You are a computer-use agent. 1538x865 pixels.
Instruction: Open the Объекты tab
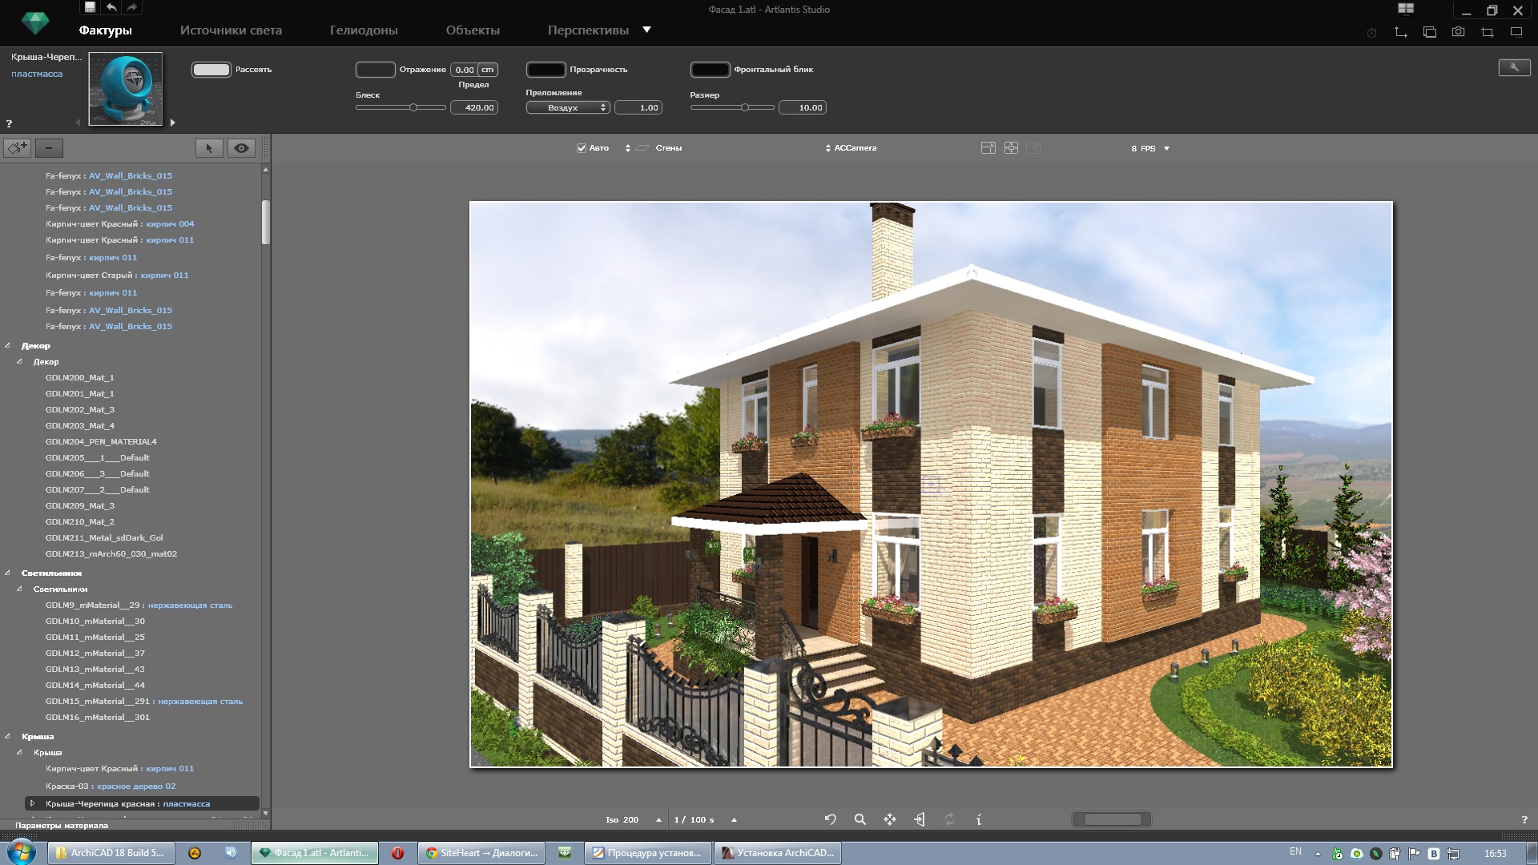(x=473, y=30)
